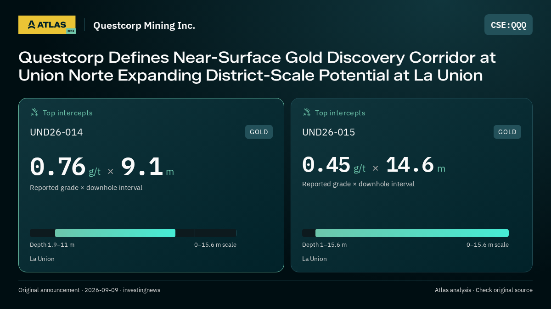The image size is (551, 309).
Task: Click the Depth 1–15.6 m label
Action: pos(324,245)
